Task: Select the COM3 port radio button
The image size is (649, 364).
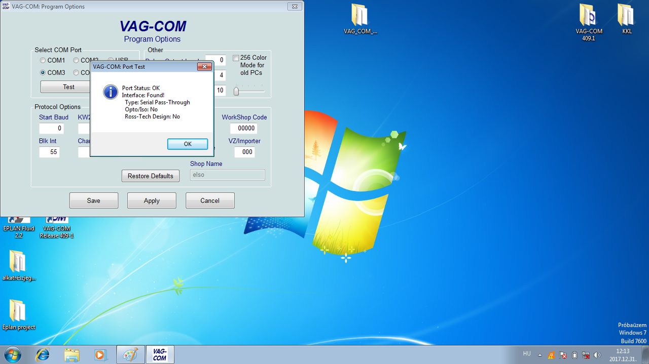Action: point(43,72)
